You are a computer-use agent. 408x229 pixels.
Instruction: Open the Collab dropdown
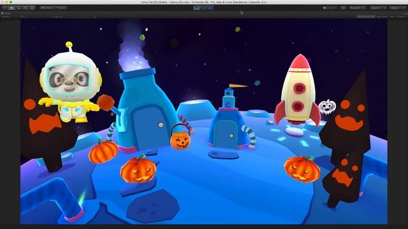[x=330, y=8]
